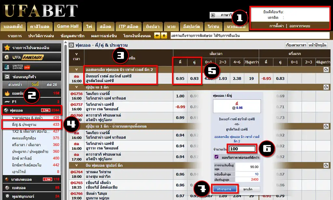333x200 pixels.
Task: Confirm the bet with the blue submit button
Action: tap(224, 189)
